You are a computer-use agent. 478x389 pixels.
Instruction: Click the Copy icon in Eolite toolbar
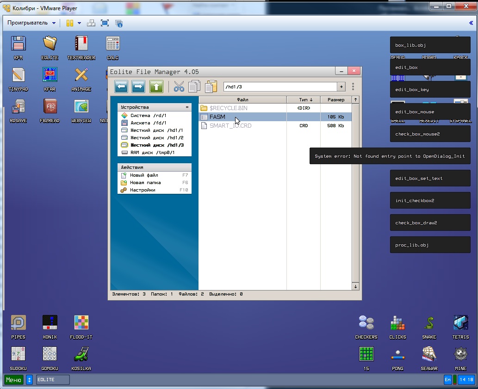[x=194, y=86]
